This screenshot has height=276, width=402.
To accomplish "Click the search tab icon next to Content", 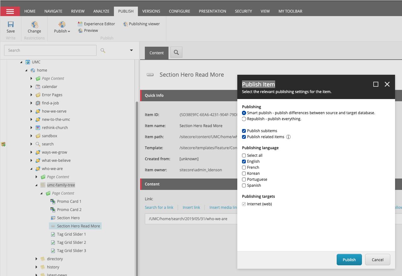I will [x=176, y=53].
